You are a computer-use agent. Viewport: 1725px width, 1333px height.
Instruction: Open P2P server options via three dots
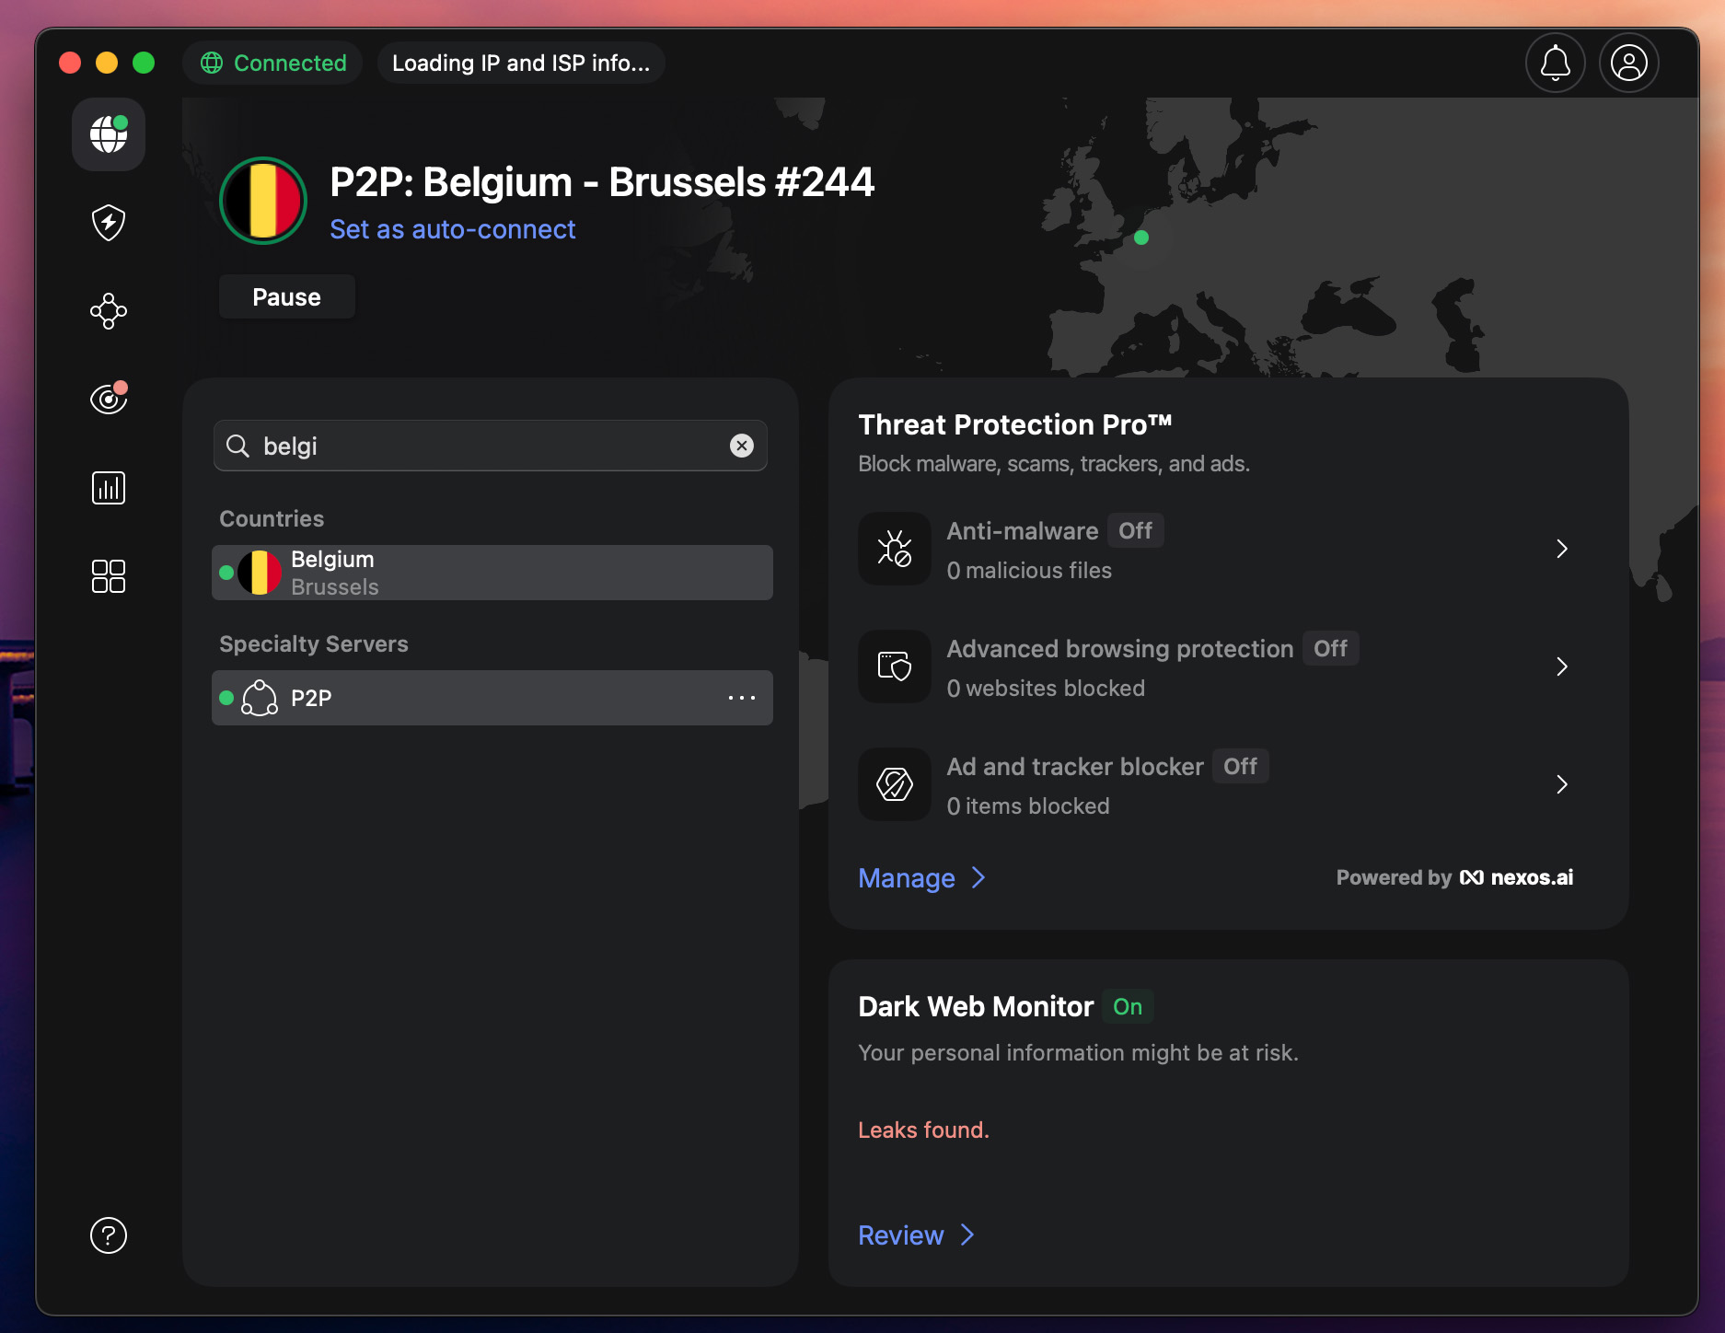pyautogui.click(x=742, y=698)
